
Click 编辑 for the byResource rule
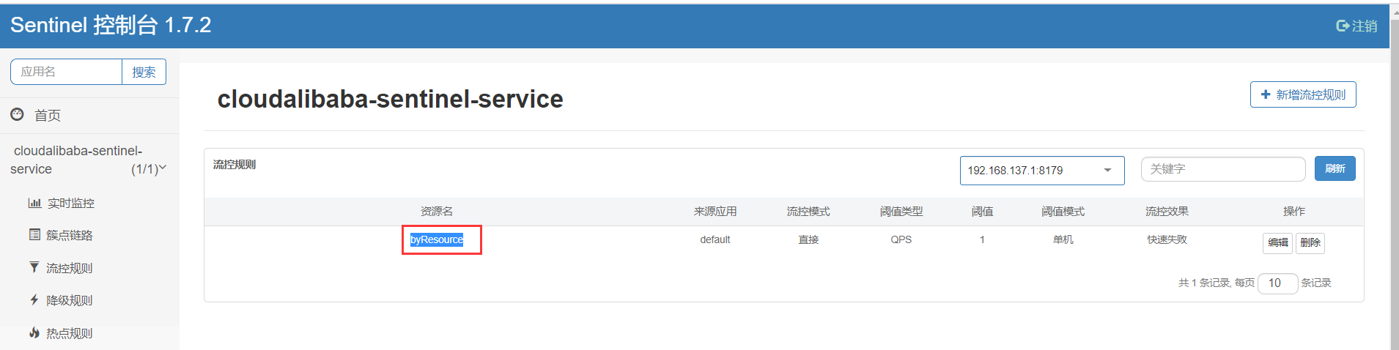click(1277, 242)
